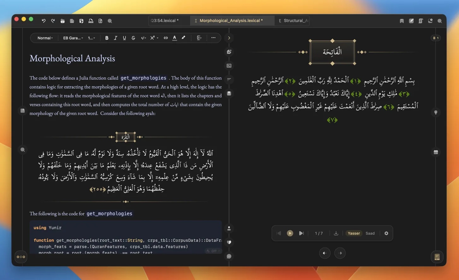Screen dimensions: 459x280
Task: Open the EB Garamond font dropdown
Action: [73, 38]
